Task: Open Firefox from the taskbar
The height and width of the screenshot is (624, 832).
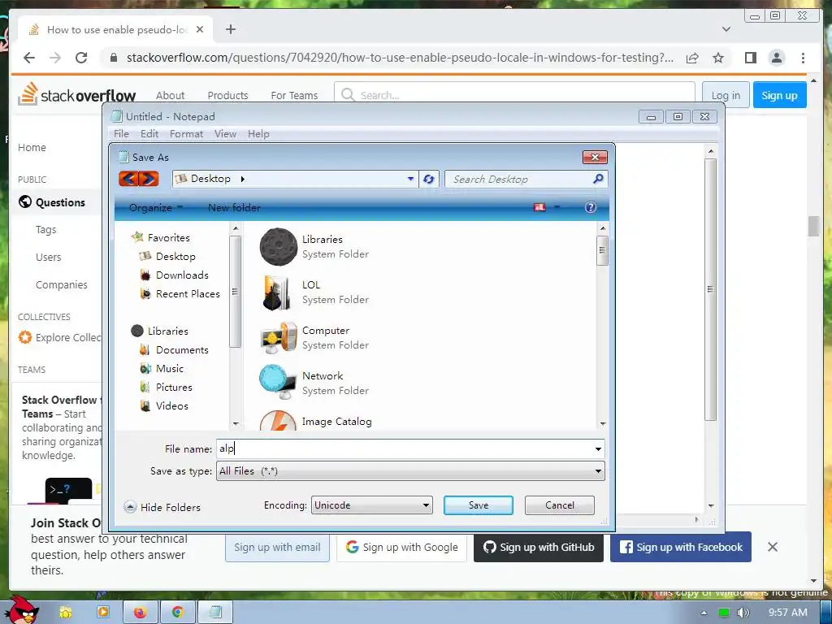Action: 140,613
